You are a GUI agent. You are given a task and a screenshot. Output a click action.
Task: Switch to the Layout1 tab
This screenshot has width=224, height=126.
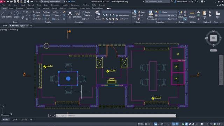tap(15, 120)
